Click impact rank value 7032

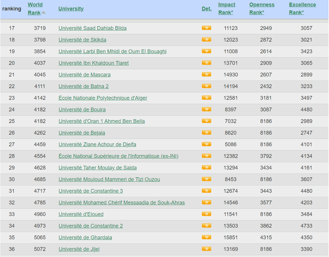(x=231, y=121)
